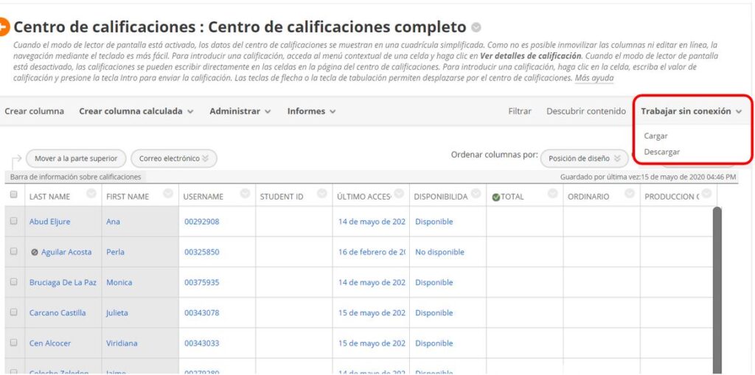
Task: Click the TOTAL column options icon
Action: 553,194
